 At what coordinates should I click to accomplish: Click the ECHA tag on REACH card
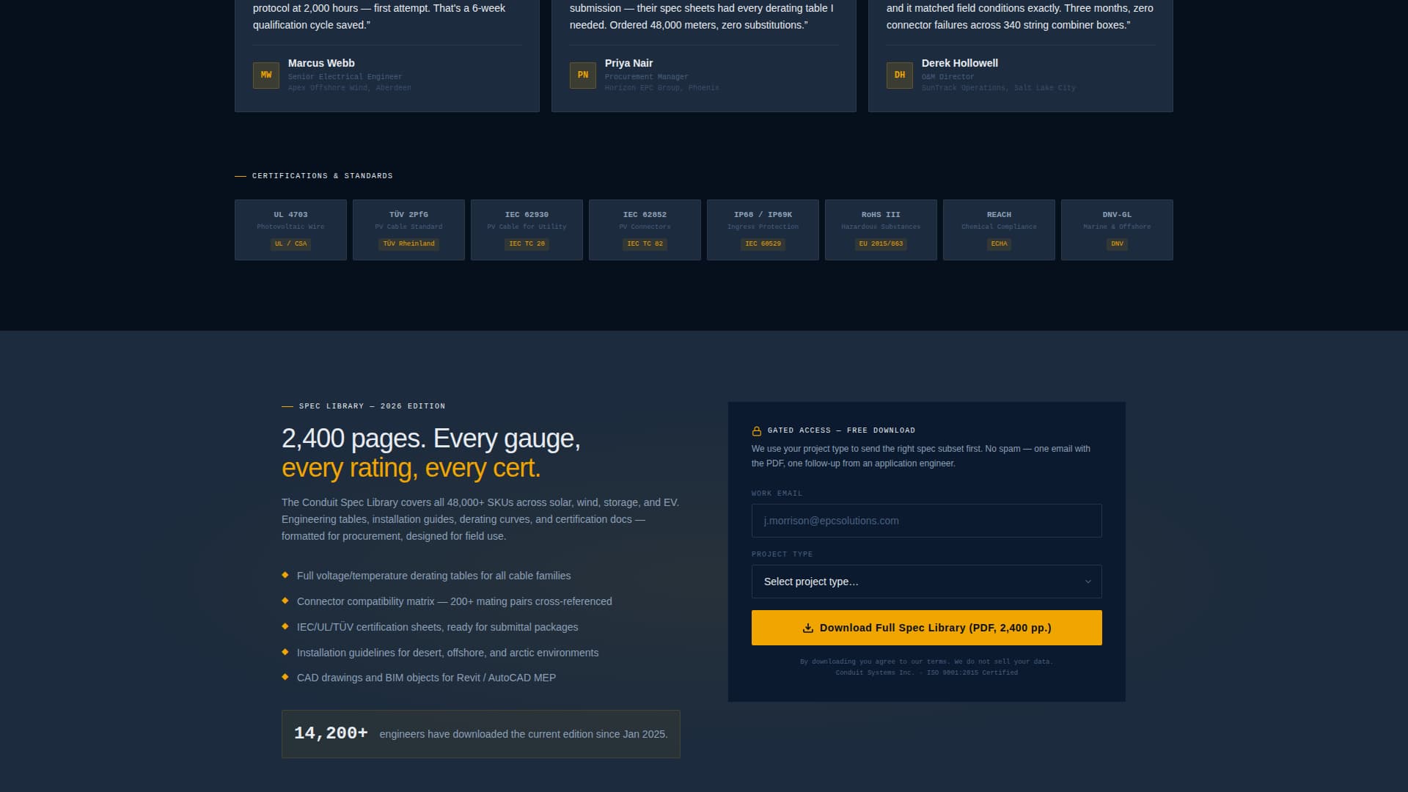999,243
